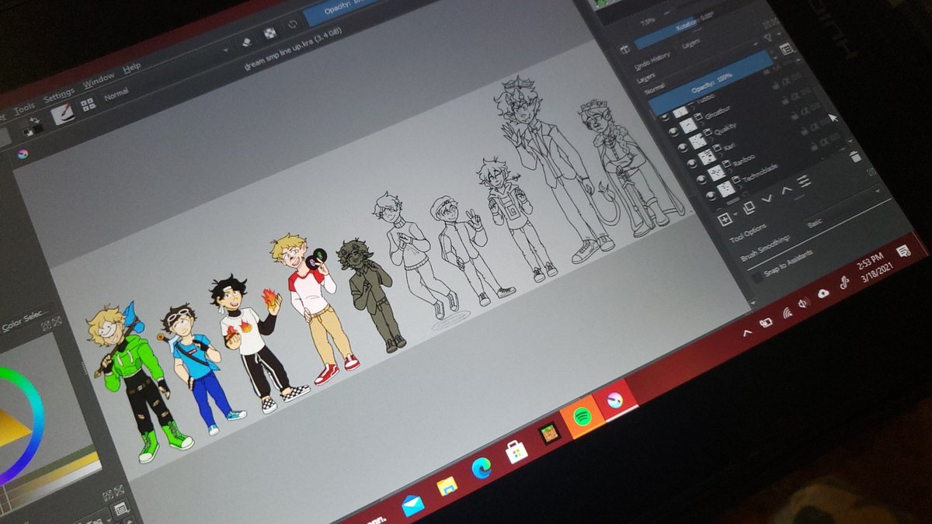Image resolution: width=932 pixels, height=524 pixels.
Task: Toggle preserve alpha in the toolbar
Action: (x=270, y=35)
